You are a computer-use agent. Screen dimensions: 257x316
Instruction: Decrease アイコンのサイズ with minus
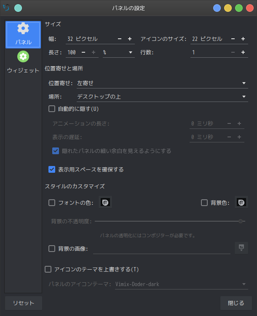tap(233, 39)
